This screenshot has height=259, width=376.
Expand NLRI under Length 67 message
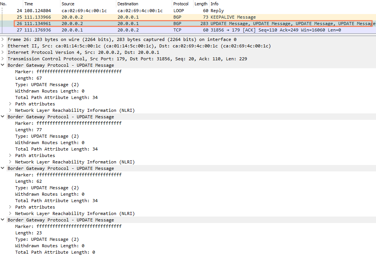(10, 110)
